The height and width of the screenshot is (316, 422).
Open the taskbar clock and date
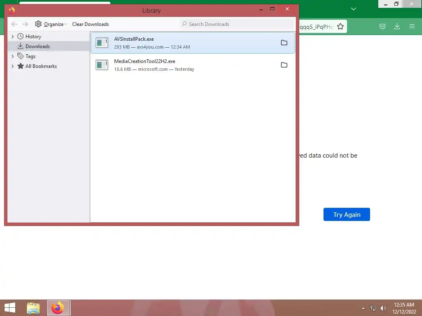pos(404,308)
